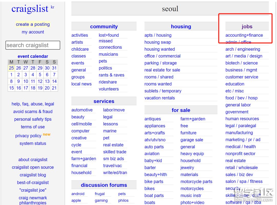
Task: Open housing swap listings
Action: pos(158,42)
